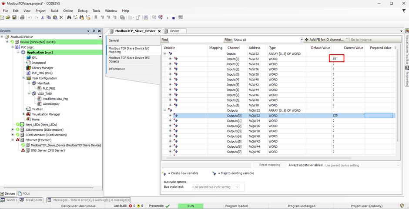
Task: Click the status bar shield icon
Action: [402, 206]
